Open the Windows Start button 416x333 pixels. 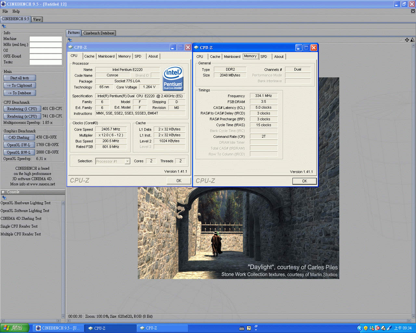pyautogui.click(x=15, y=328)
